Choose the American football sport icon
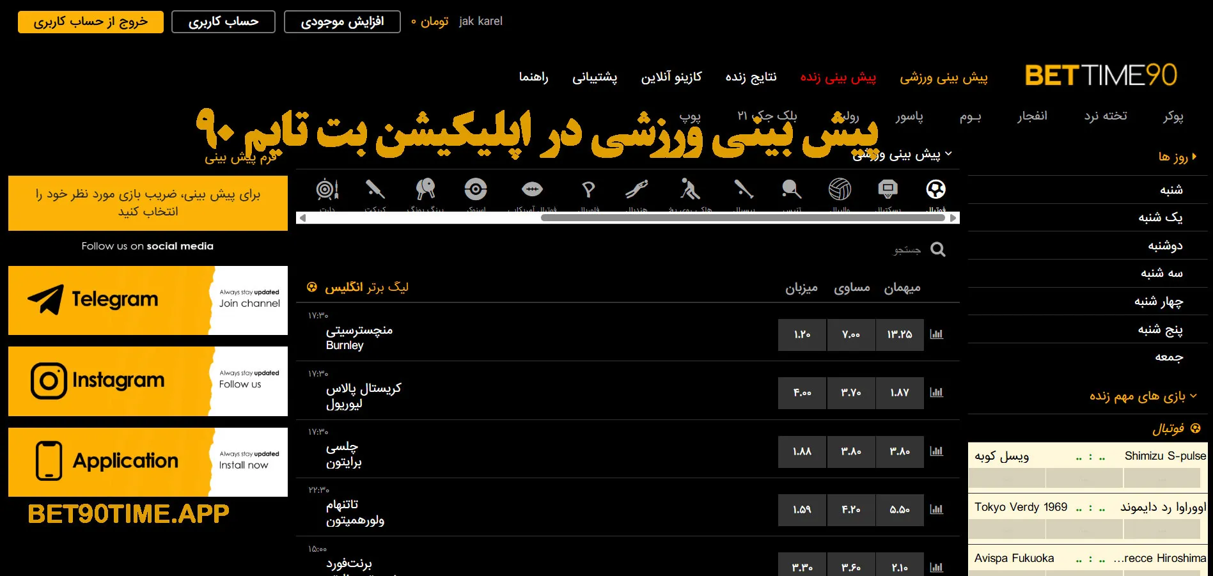1213x576 pixels. [x=532, y=190]
